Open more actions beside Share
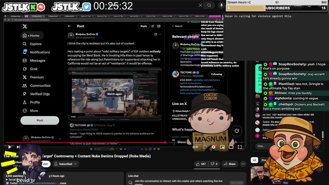The height and width of the screenshot is (185, 329). point(243,164)
